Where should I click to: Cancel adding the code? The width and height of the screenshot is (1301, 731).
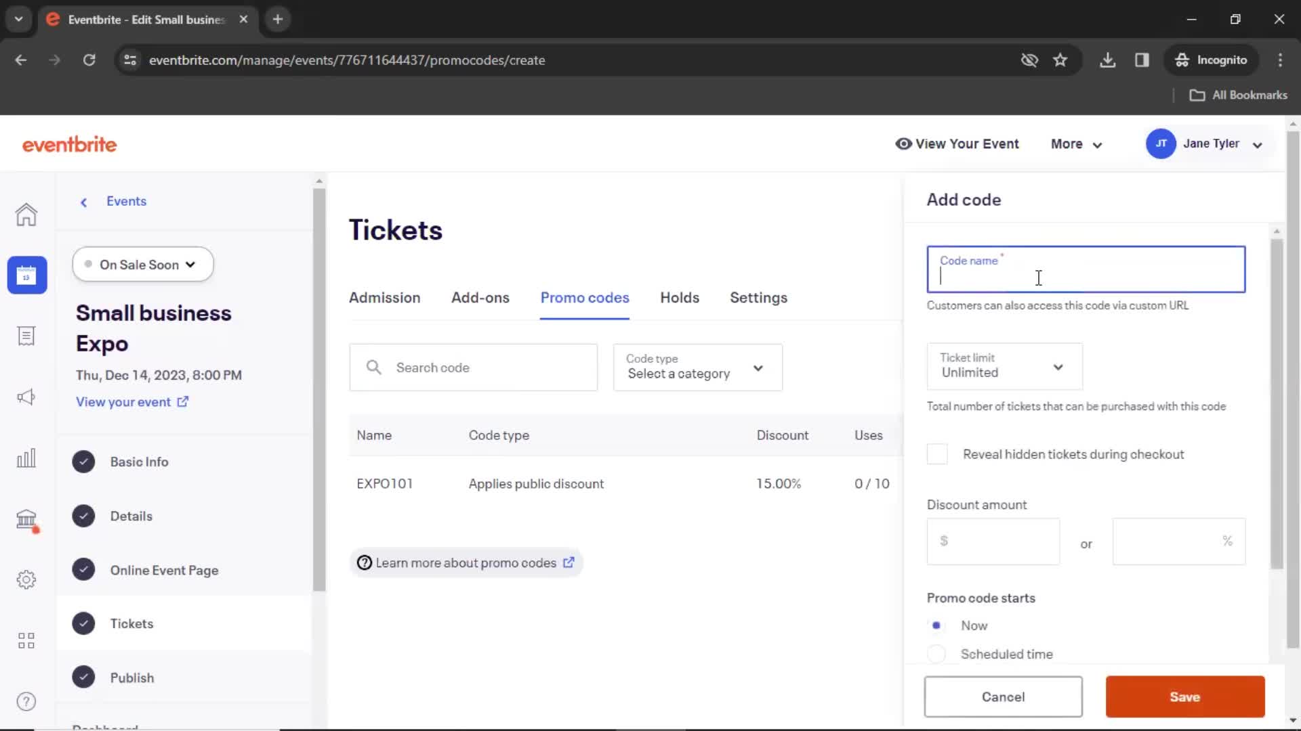click(x=1004, y=696)
